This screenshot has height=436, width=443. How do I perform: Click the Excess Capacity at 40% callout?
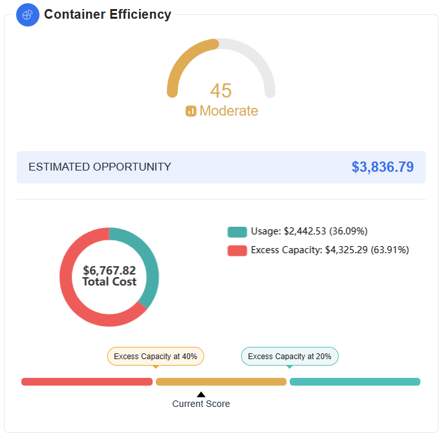tap(155, 357)
